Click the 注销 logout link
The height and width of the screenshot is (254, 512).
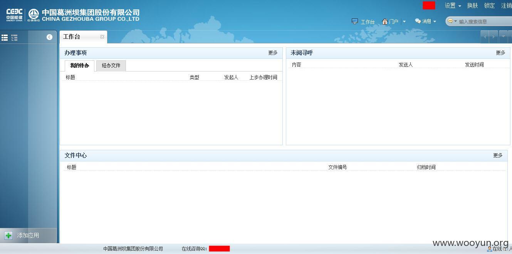506,5
